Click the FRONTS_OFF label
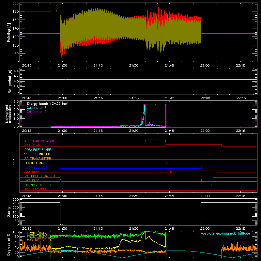261x261 pixels. (x=34, y=185)
